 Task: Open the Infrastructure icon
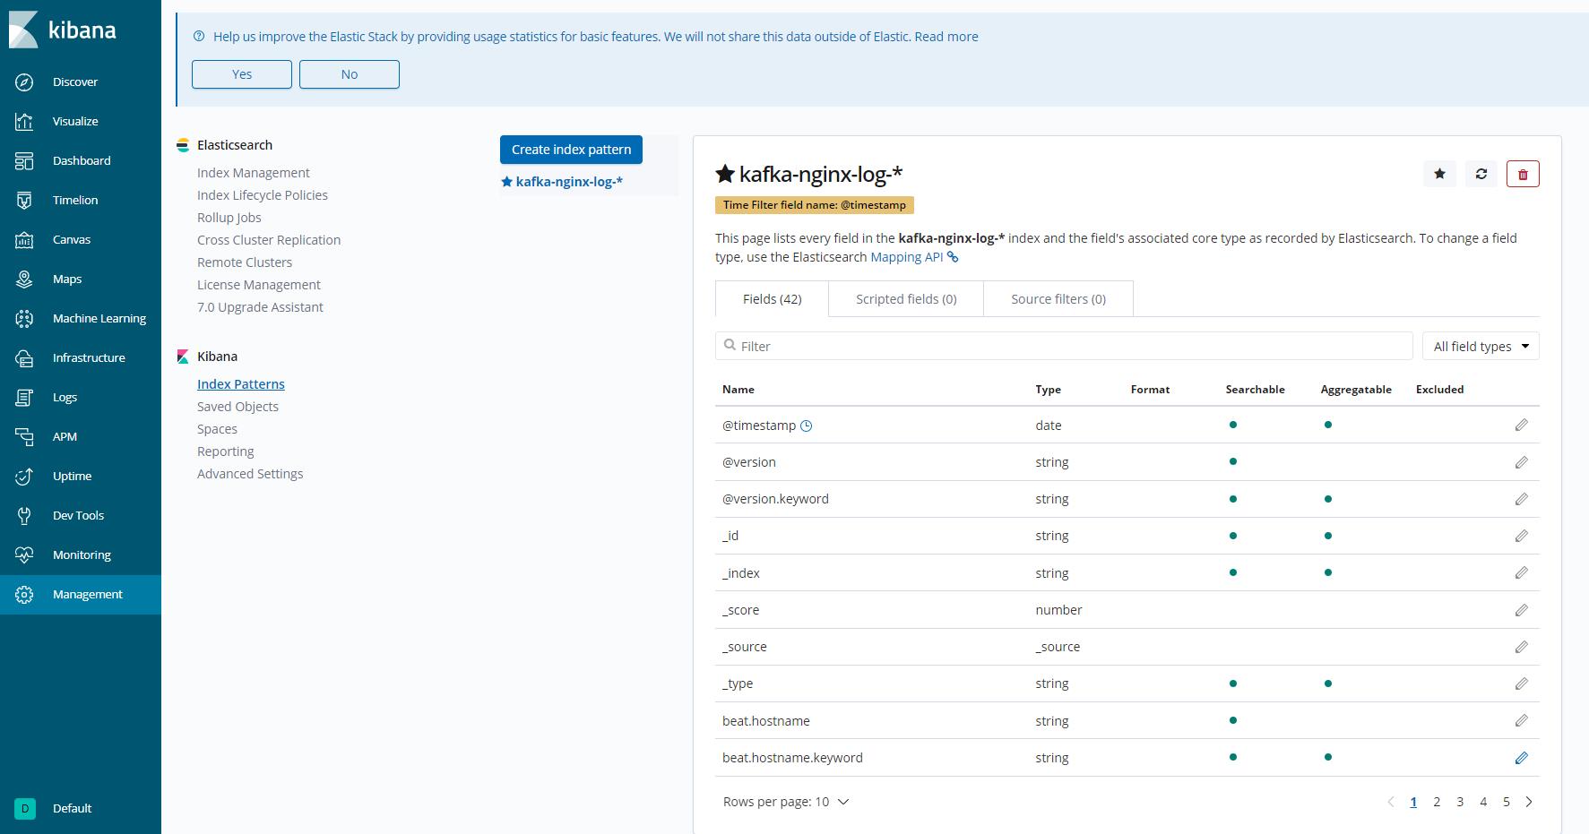[24, 357]
